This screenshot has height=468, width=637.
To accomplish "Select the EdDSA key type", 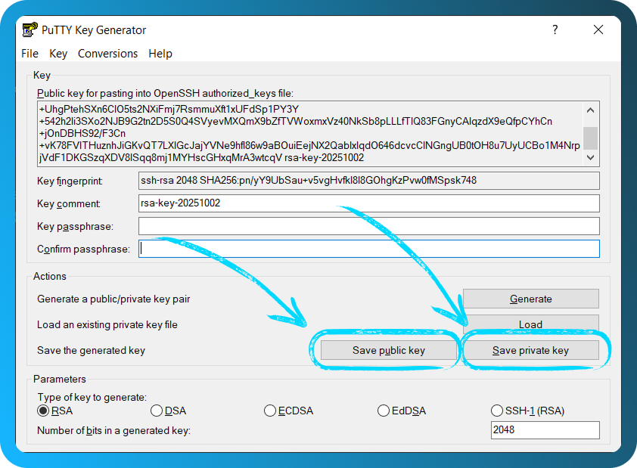I will (384, 411).
